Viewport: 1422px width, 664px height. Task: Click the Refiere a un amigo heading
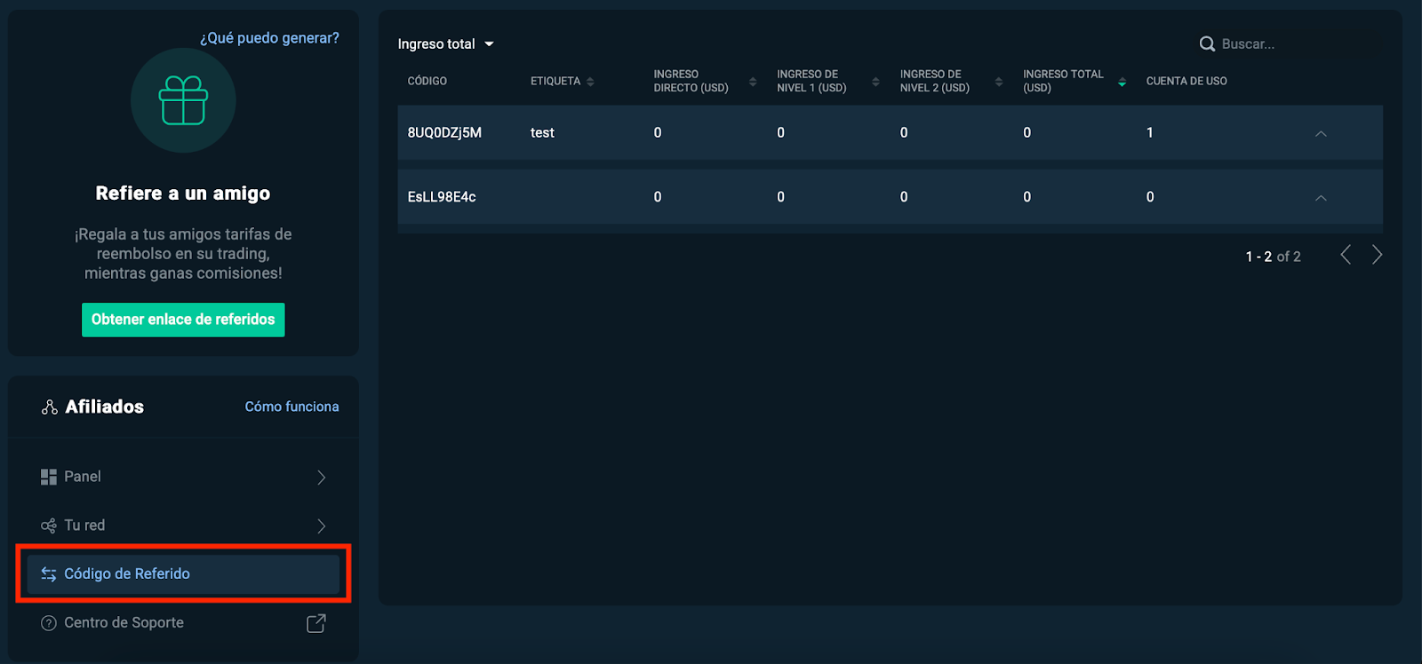183,194
